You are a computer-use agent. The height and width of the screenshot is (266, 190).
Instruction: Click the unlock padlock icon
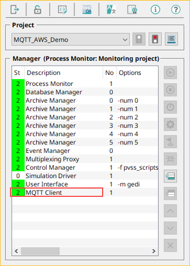click(38, 9)
